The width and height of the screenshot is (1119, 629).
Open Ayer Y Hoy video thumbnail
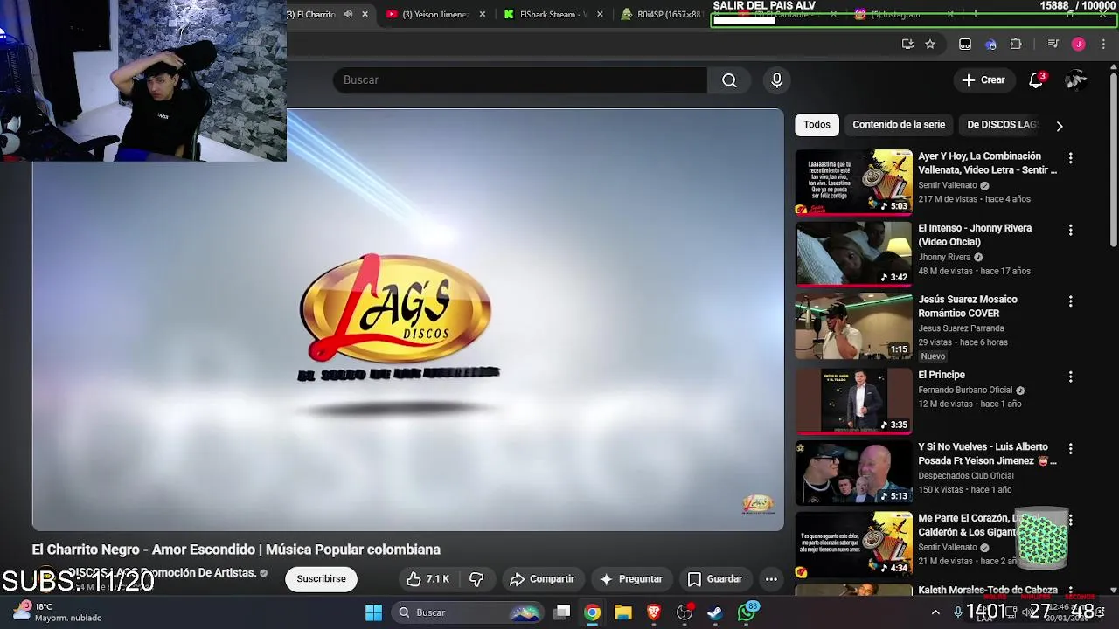853,183
